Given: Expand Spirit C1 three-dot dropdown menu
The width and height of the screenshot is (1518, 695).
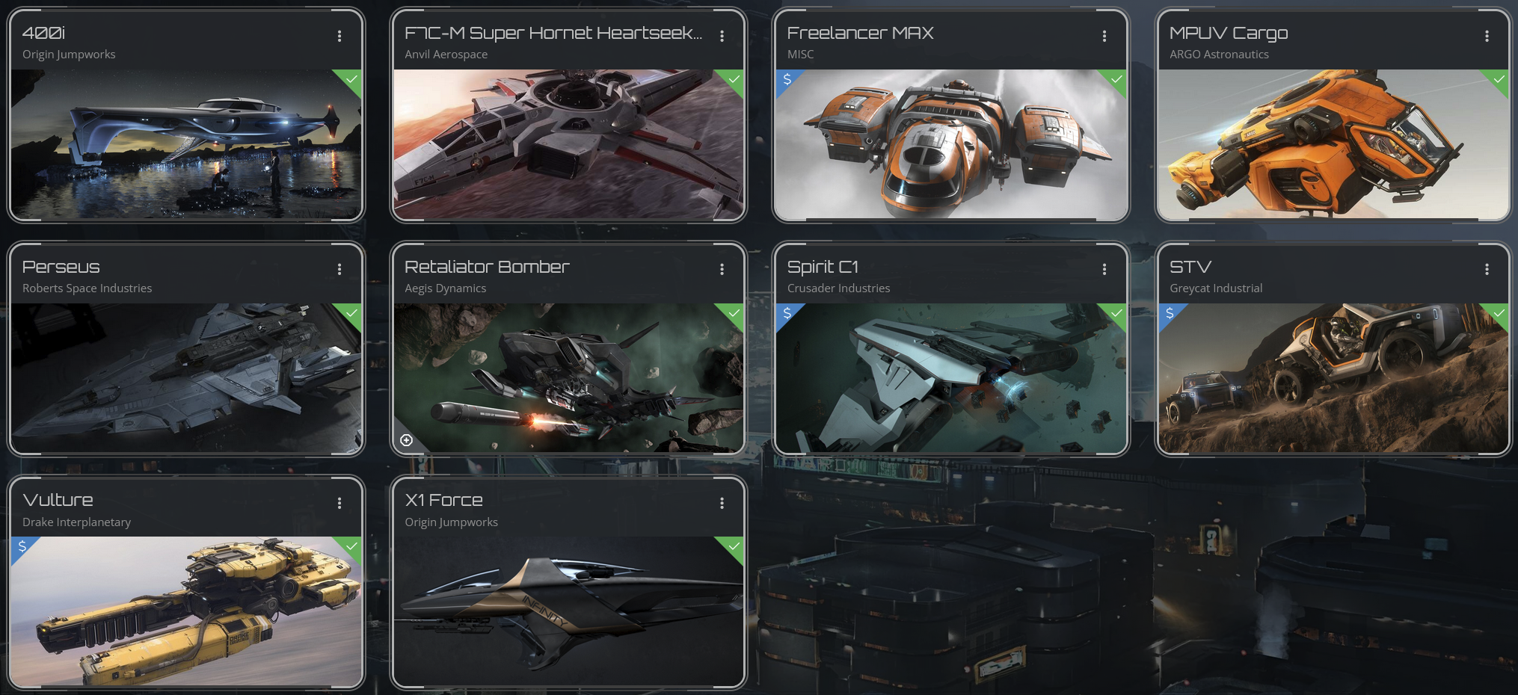Looking at the screenshot, I should point(1104,269).
